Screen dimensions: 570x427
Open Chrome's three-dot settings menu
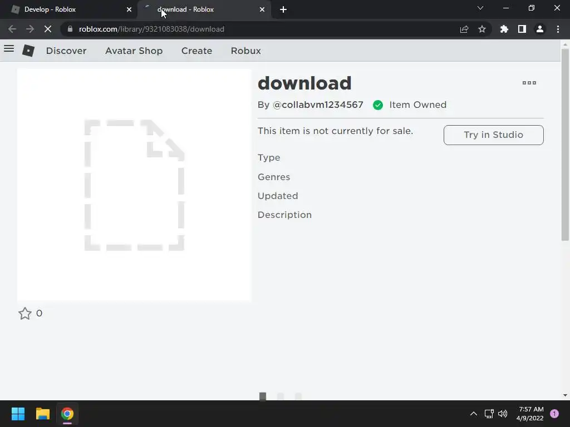click(558, 29)
